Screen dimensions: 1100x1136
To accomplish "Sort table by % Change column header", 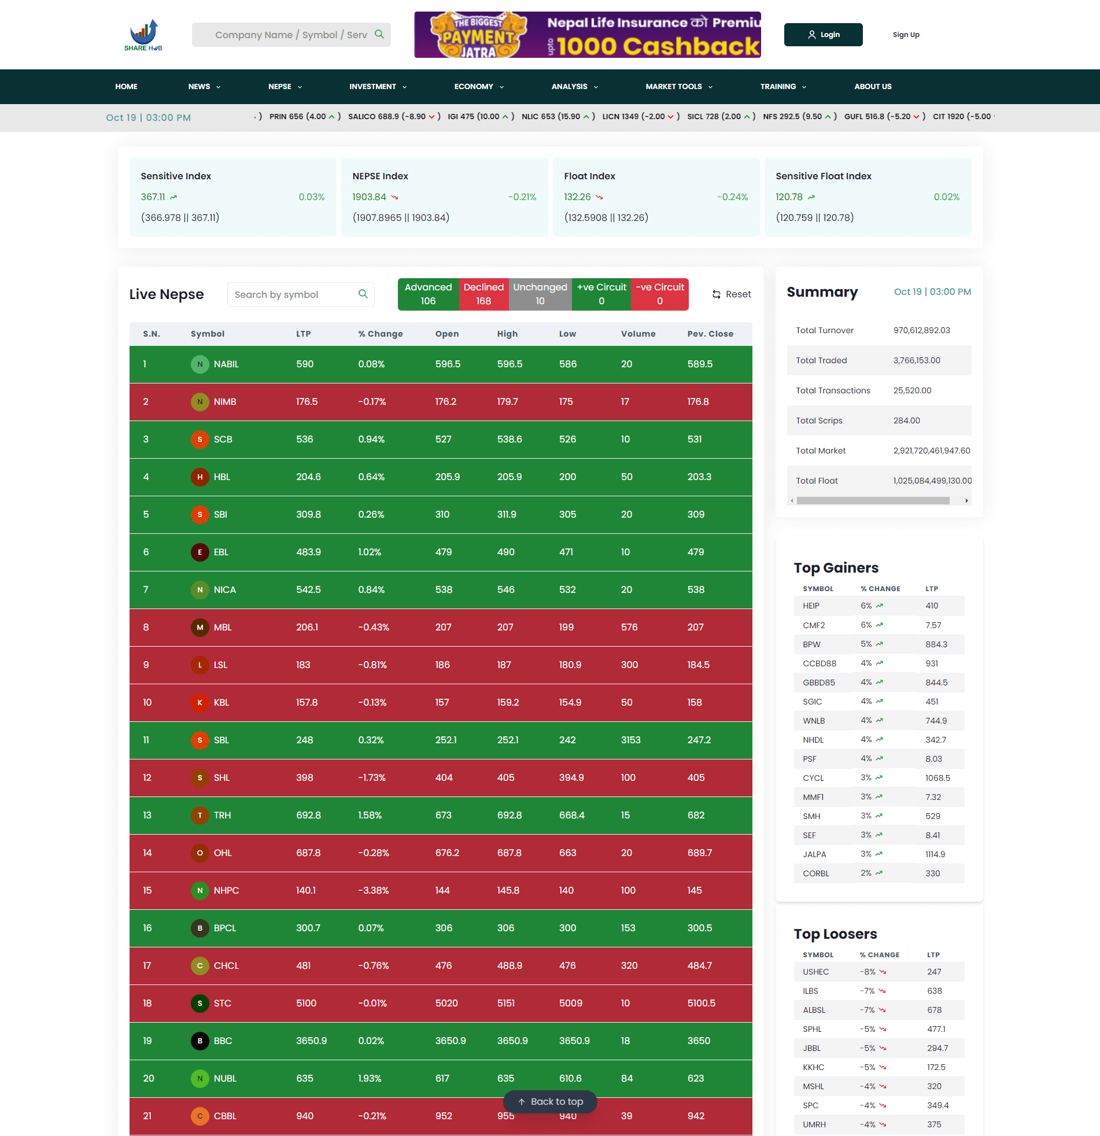I will coord(380,334).
